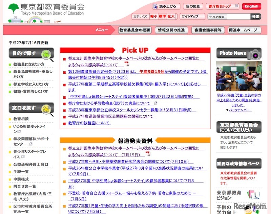The height and width of the screenshot is (214, 271).
Task: Open the サイトマップ menu item
Action: pyautogui.click(x=190, y=16)
